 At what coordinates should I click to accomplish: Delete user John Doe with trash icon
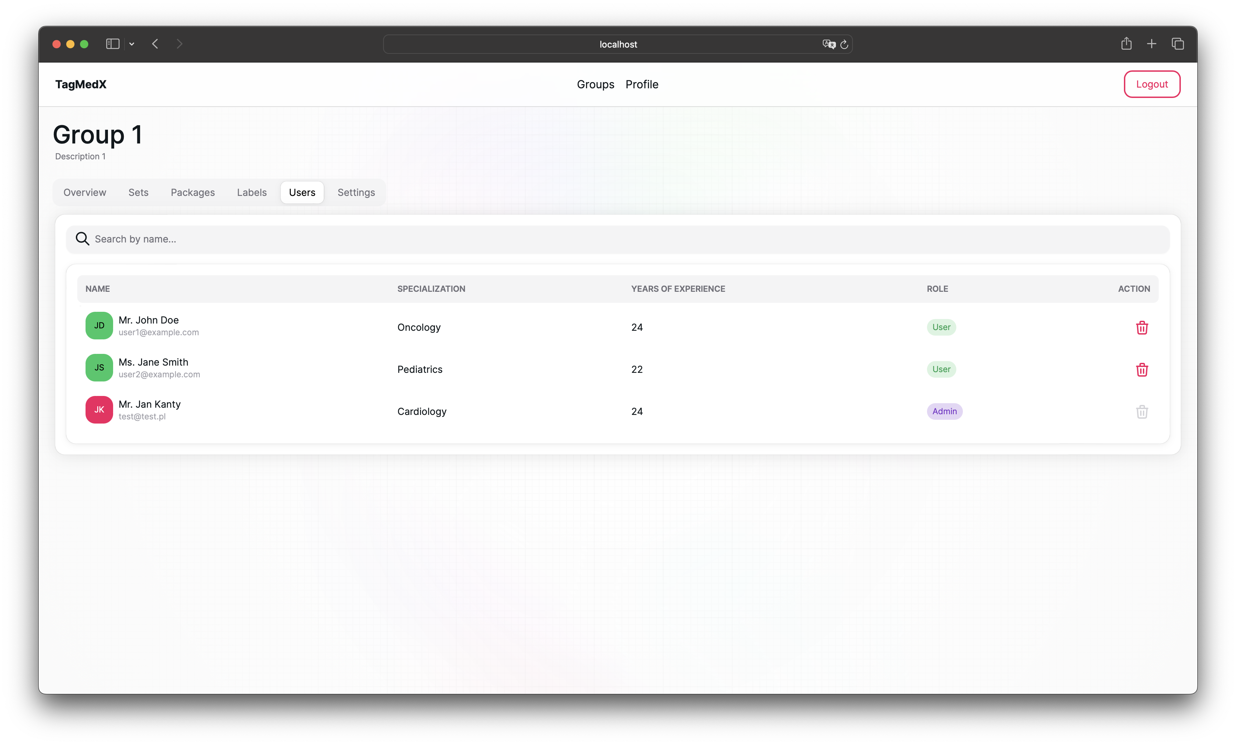tap(1142, 328)
